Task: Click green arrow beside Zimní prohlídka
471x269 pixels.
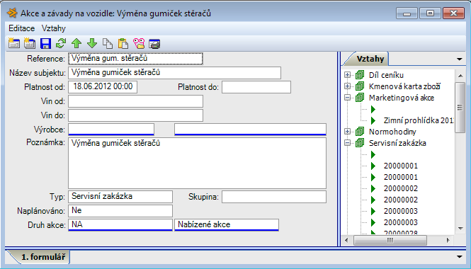Action: tap(373, 120)
